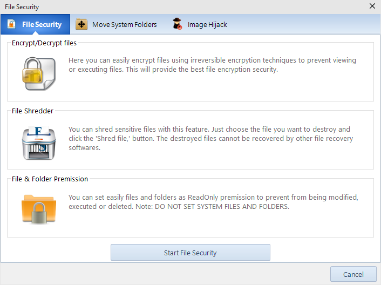Click the Cancel button

coord(353,274)
